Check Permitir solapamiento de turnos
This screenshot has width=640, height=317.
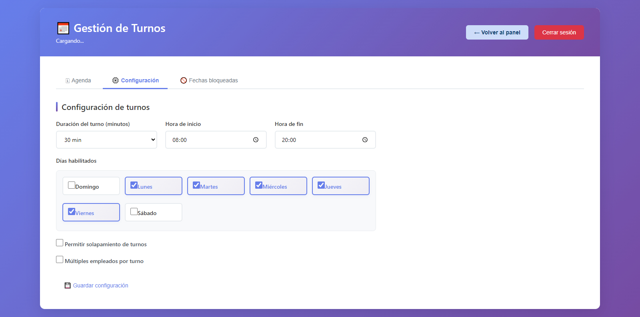tap(60, 243)
